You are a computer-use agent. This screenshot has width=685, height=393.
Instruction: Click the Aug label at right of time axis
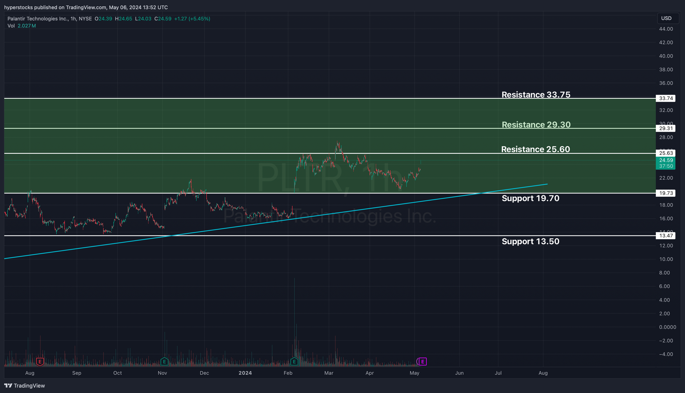click(543, 373)
